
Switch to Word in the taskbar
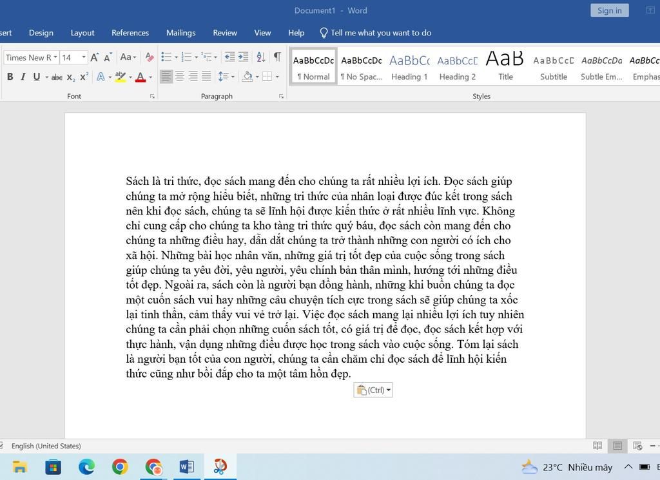coord(186,467)
